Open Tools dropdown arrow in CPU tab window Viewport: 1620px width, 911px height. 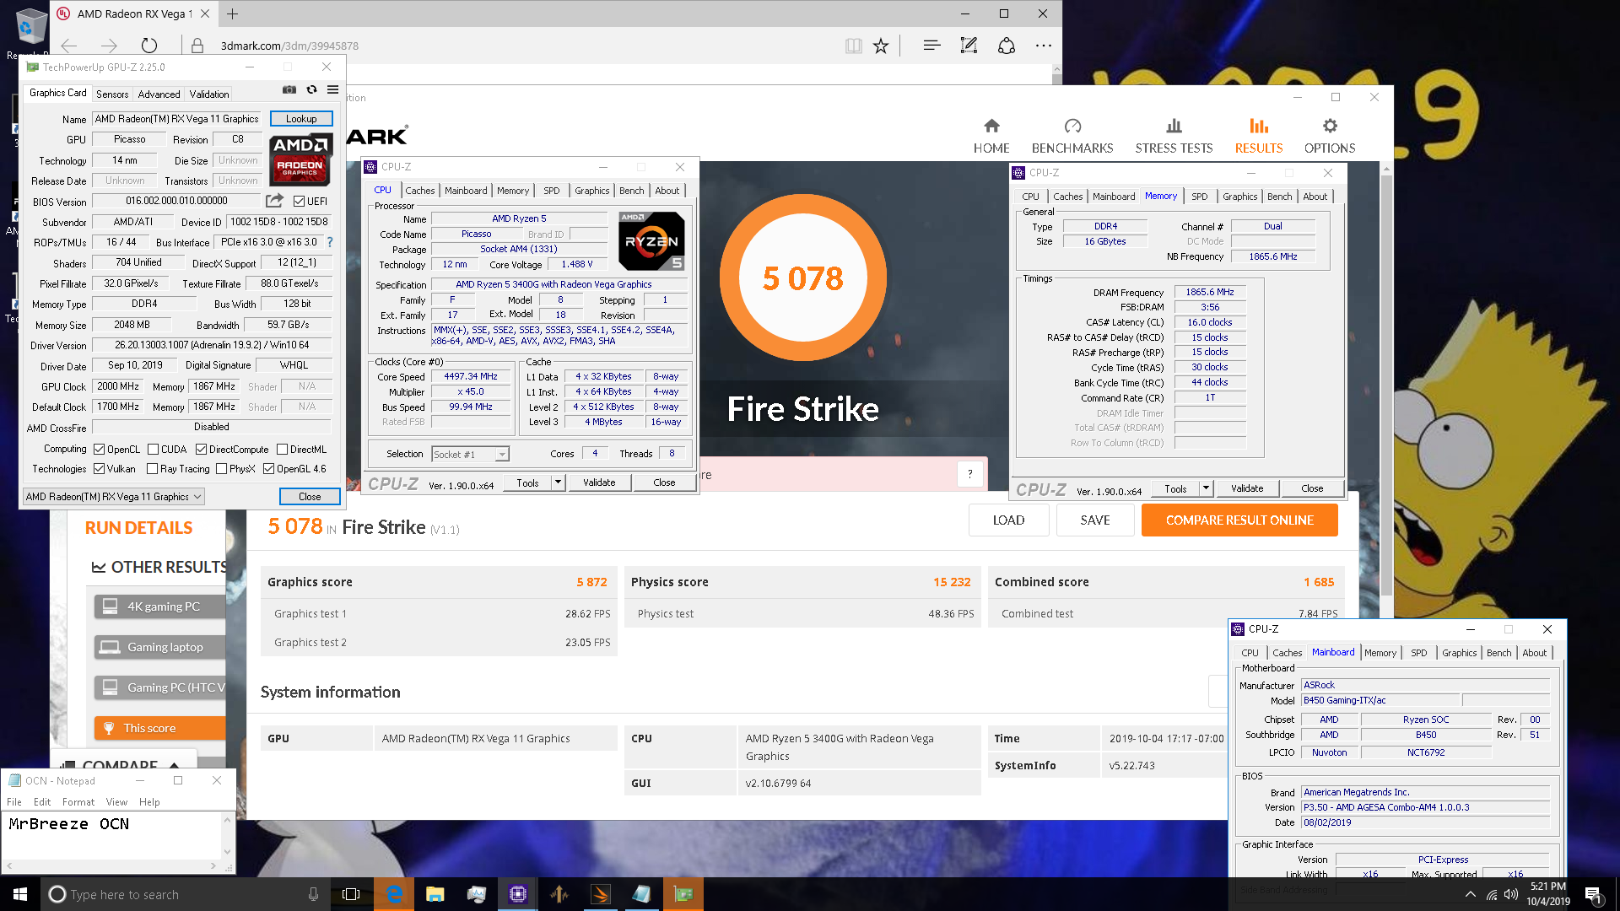pyautogui.click(x=558, y=482)
